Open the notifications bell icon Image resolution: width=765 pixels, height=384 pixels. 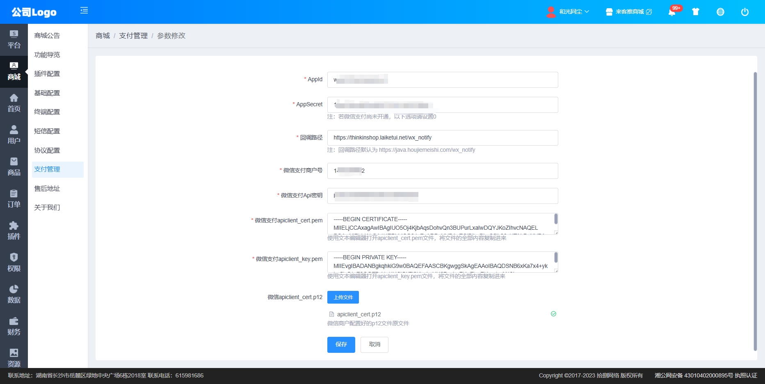671,12
